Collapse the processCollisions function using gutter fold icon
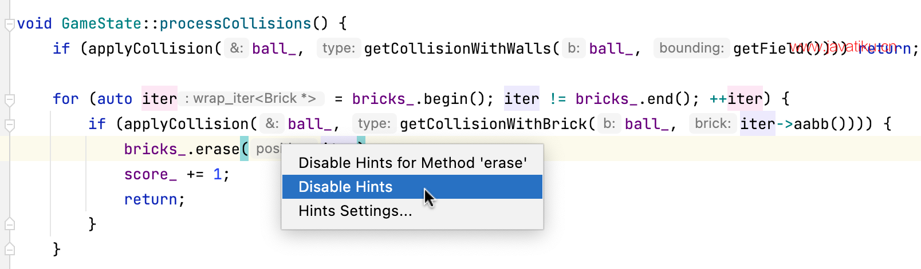921x269 pixels. tap(9, 25)
